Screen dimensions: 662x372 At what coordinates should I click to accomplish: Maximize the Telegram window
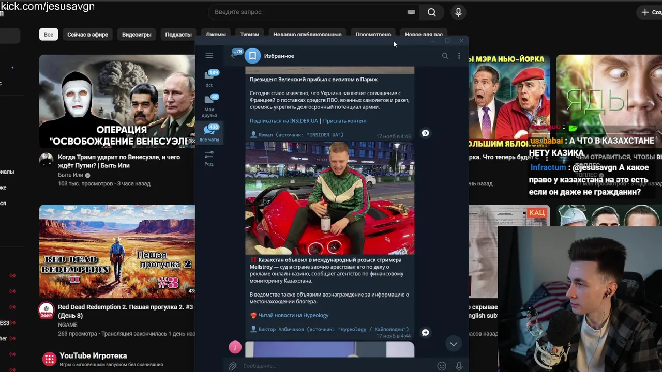(447, 41)
